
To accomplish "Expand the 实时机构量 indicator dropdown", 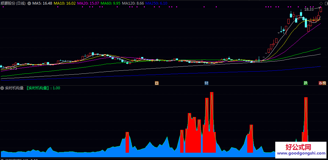I will [x=2, y=88].
